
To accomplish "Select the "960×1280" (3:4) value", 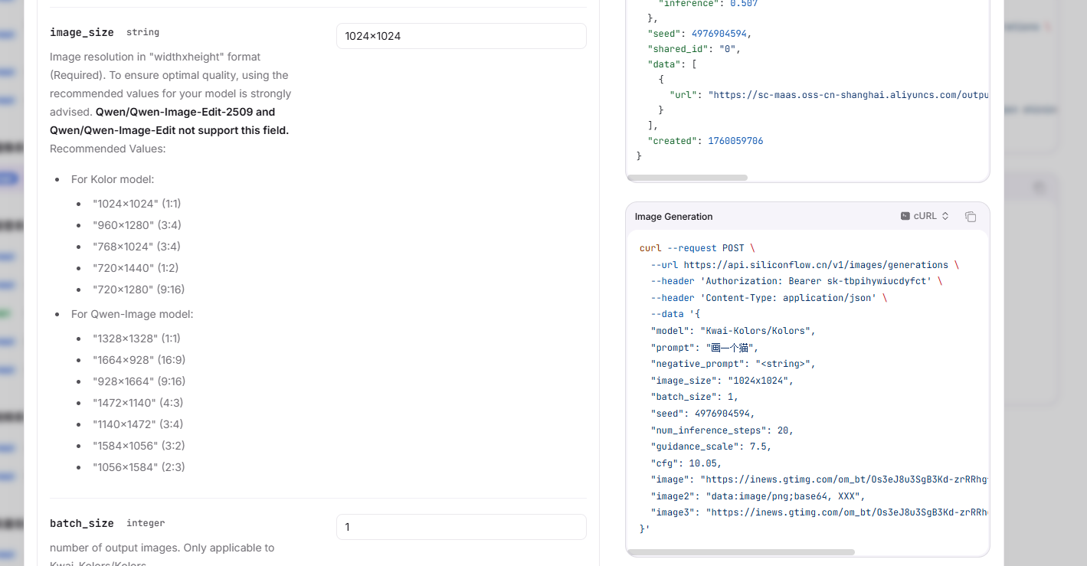I will [x=137, y=225].
